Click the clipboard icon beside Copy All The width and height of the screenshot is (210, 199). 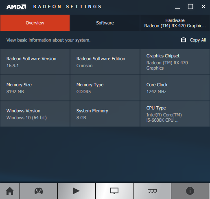184,40
